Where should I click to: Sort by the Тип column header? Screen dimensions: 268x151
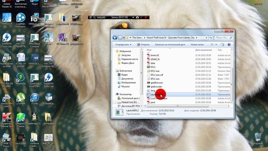coord(219,50)
